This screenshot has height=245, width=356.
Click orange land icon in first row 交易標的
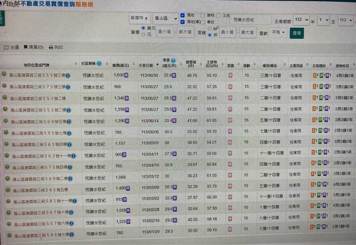pyautogui.click(x=314, y=74)
